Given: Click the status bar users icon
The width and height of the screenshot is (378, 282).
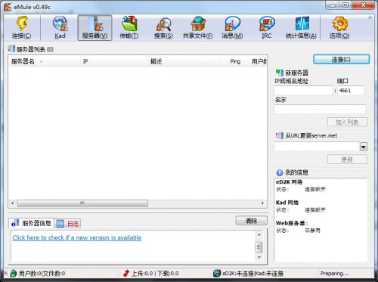Looking at the screenshot, I should [x=14, y=273].
